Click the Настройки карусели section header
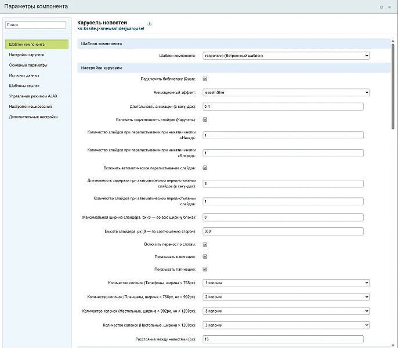 pos(234,68)
